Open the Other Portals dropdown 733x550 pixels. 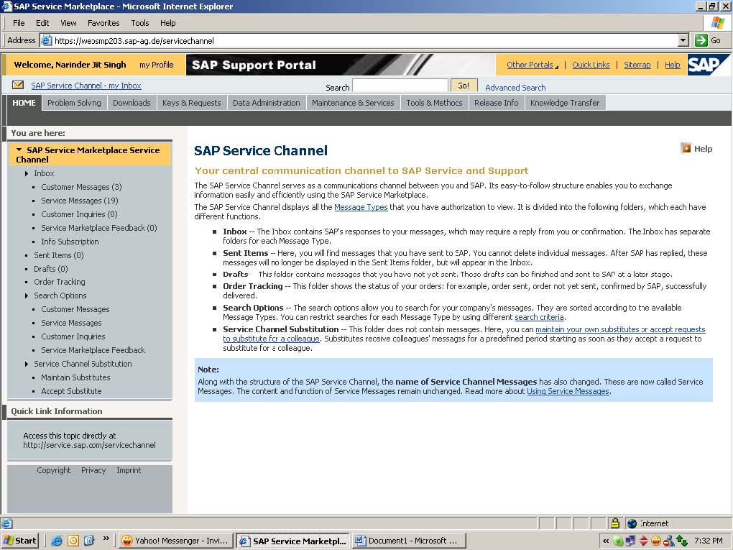tap(533, 65)
